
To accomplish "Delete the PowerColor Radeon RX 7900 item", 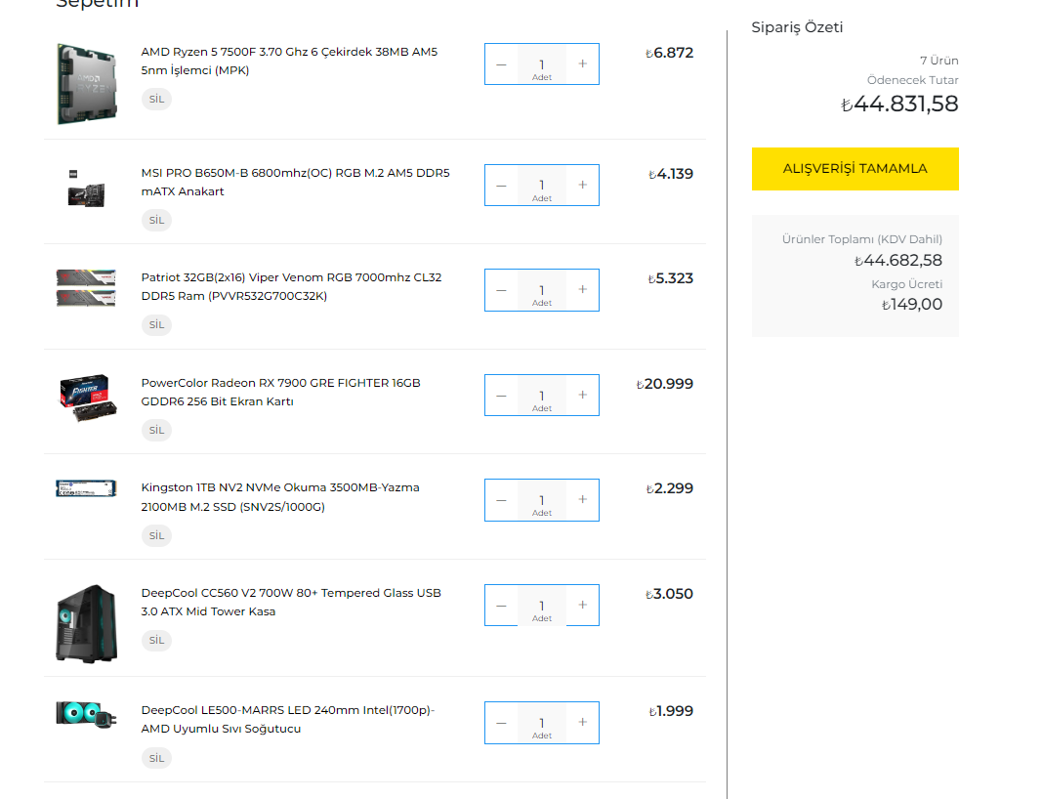I will [x=156, y=430].
